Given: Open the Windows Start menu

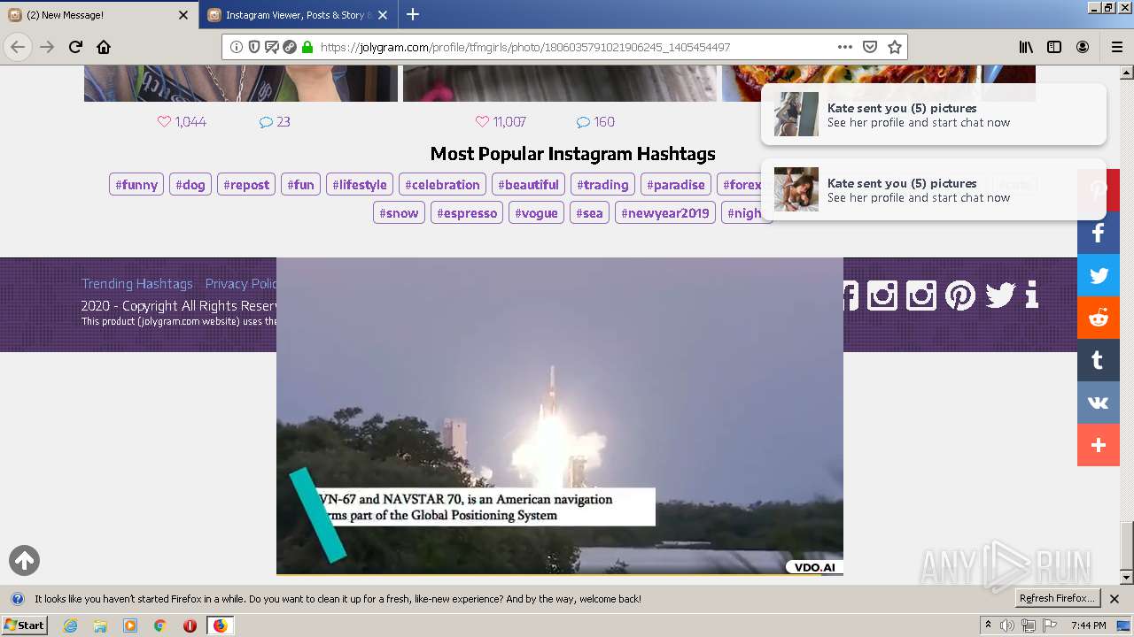Looking at the screenshot, I should 25,625.
